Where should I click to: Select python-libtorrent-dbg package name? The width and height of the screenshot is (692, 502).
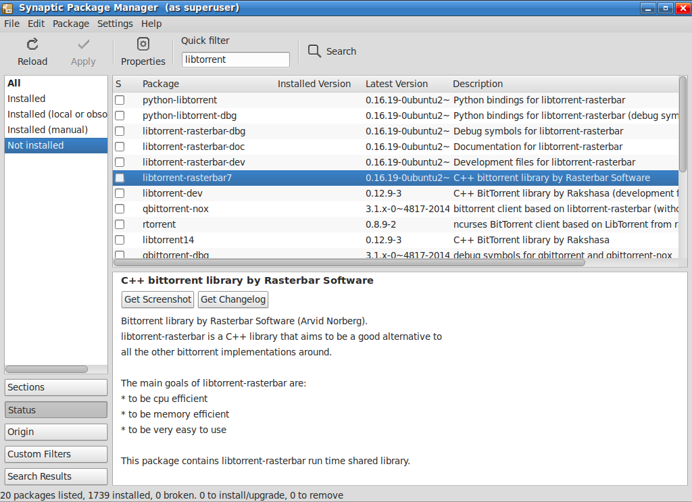189,116
